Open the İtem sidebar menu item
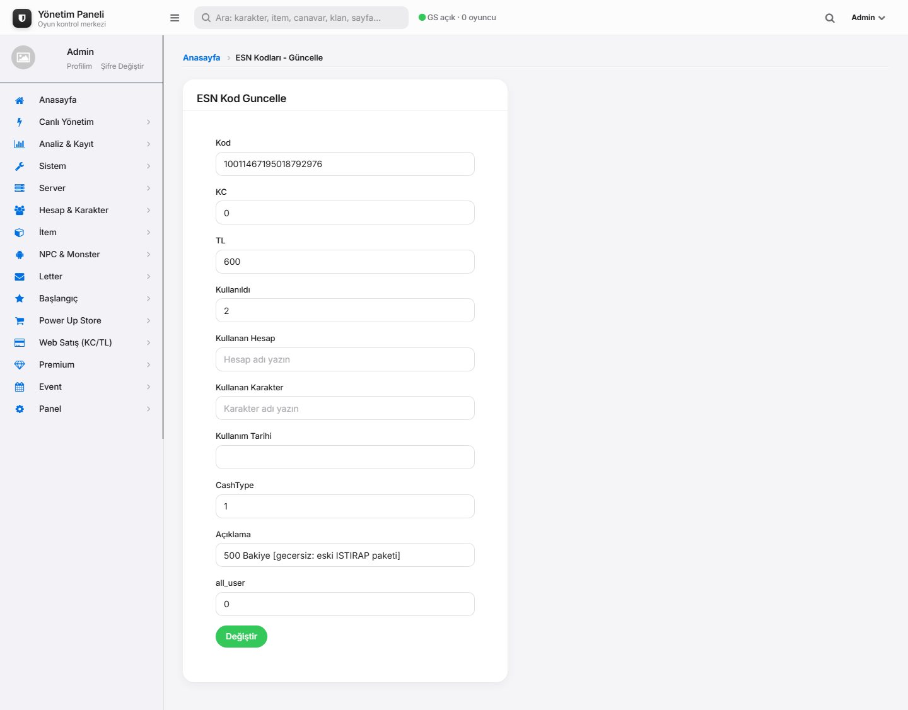908x710 pixels. tap(81, 233)
